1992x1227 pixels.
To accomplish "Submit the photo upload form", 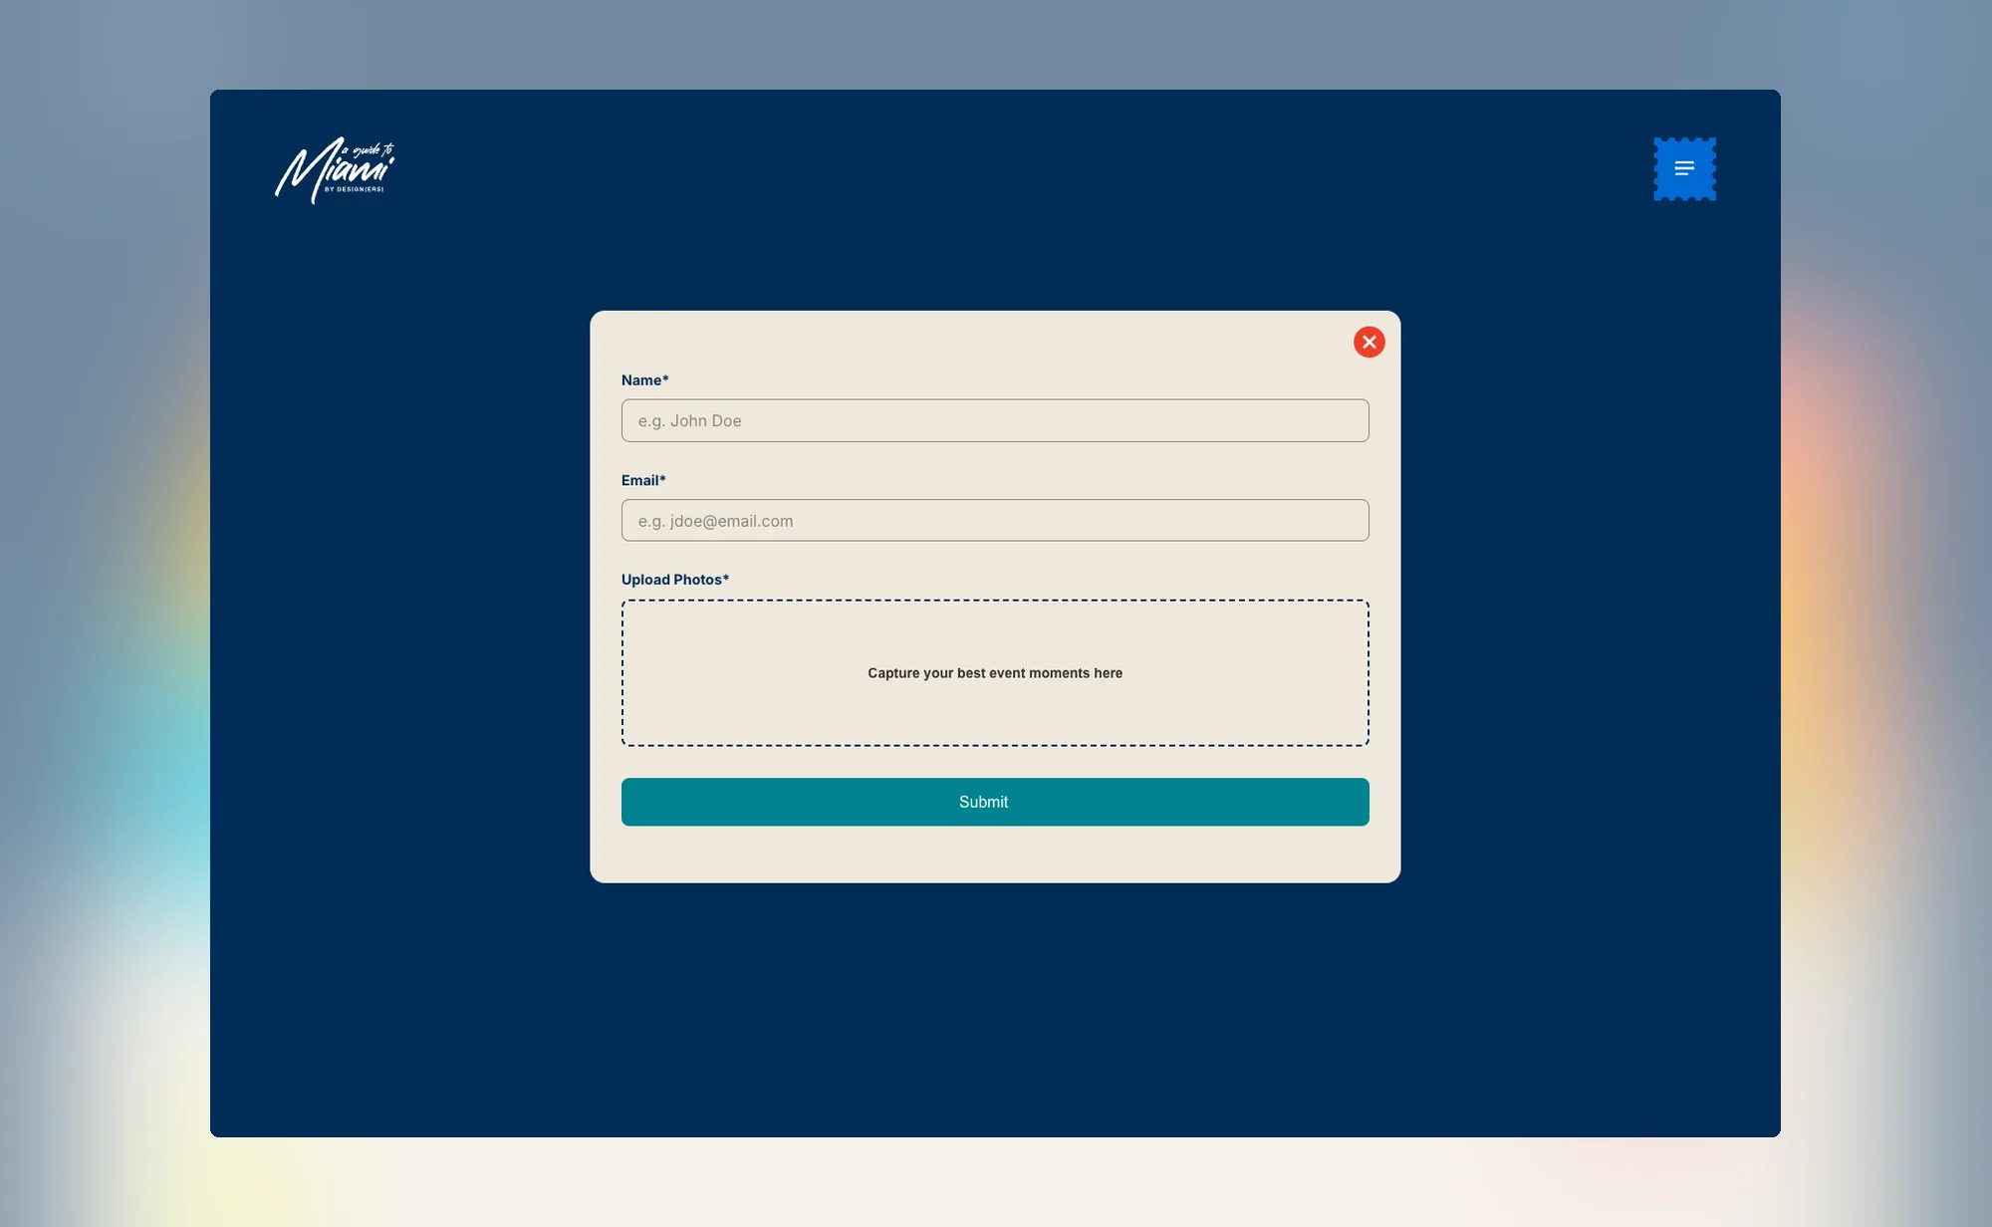I will pos(995,802).
